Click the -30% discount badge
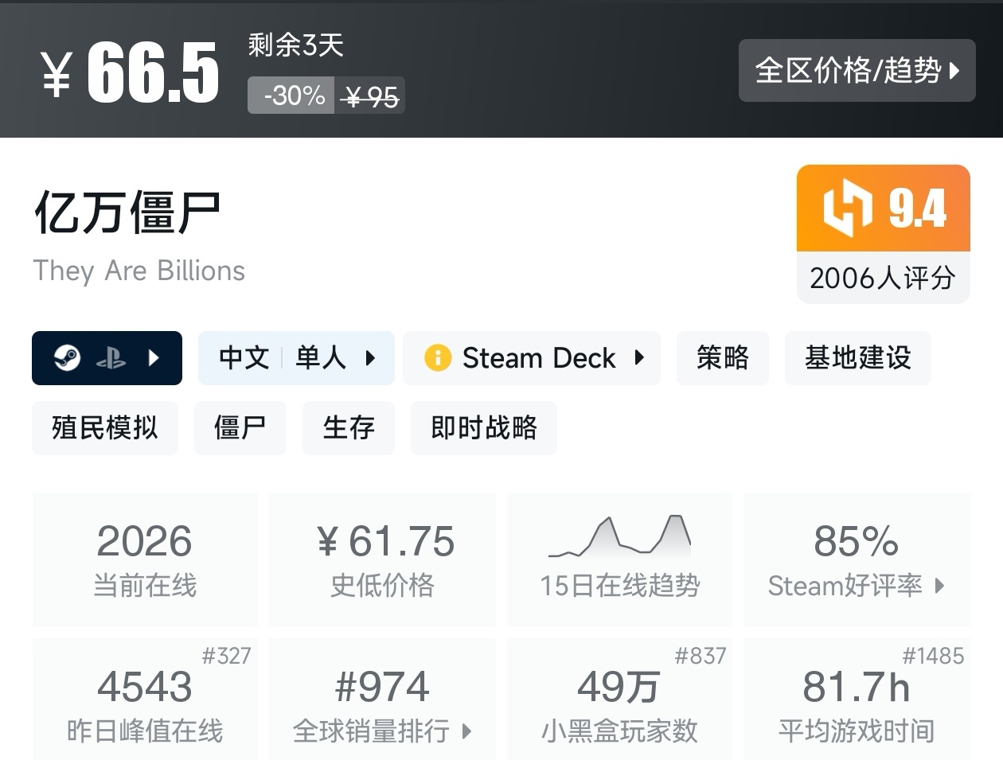Viewport: 1003px width, 760px height. pos(291,95)
